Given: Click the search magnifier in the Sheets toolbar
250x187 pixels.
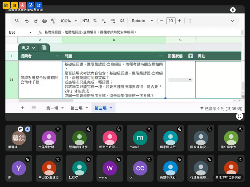Looking at the screenshot, I should 17,21.
